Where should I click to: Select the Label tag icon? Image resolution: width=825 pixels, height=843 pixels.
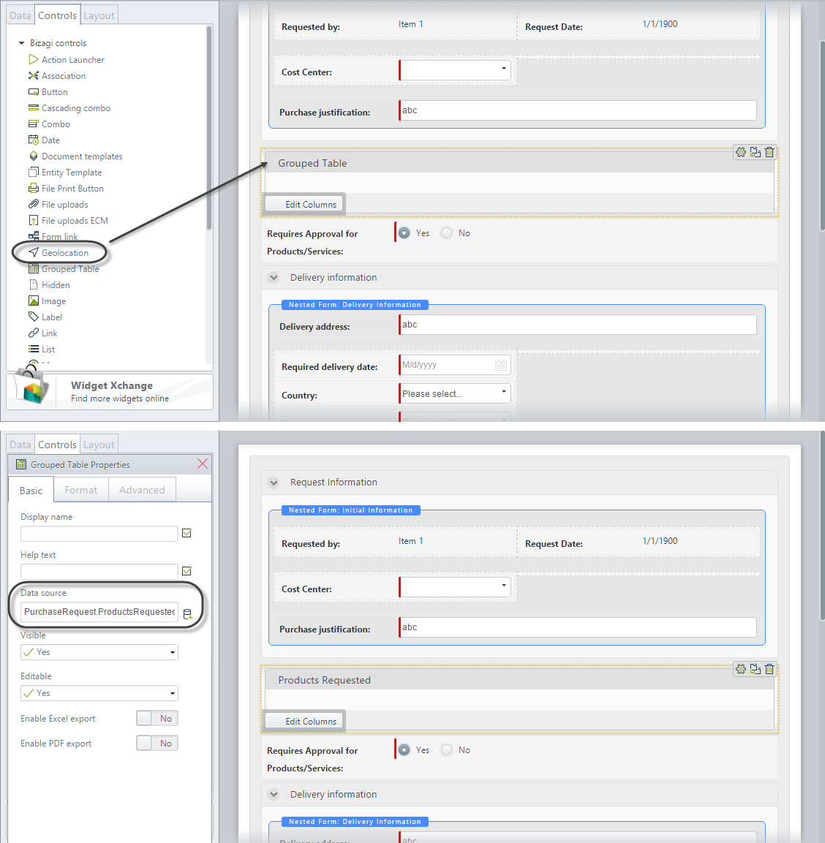34,317
